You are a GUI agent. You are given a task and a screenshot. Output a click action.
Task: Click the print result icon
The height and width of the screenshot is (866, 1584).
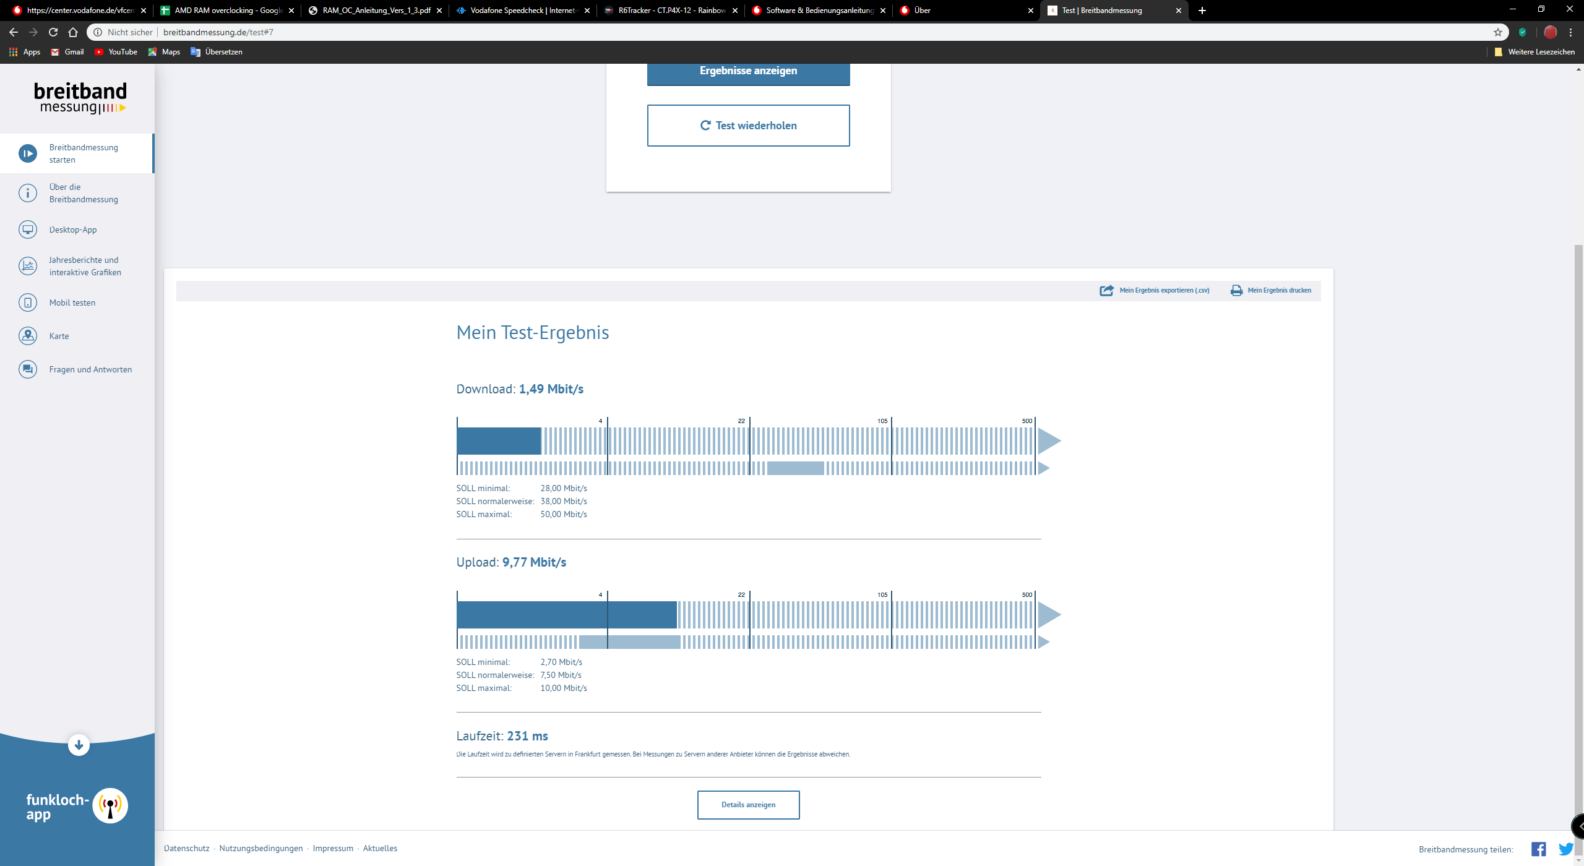(1236, 290)
